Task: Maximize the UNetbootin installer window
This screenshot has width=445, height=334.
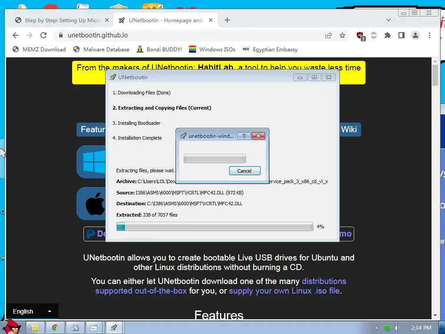Action: pyautogui.click(x=314, y=77)
